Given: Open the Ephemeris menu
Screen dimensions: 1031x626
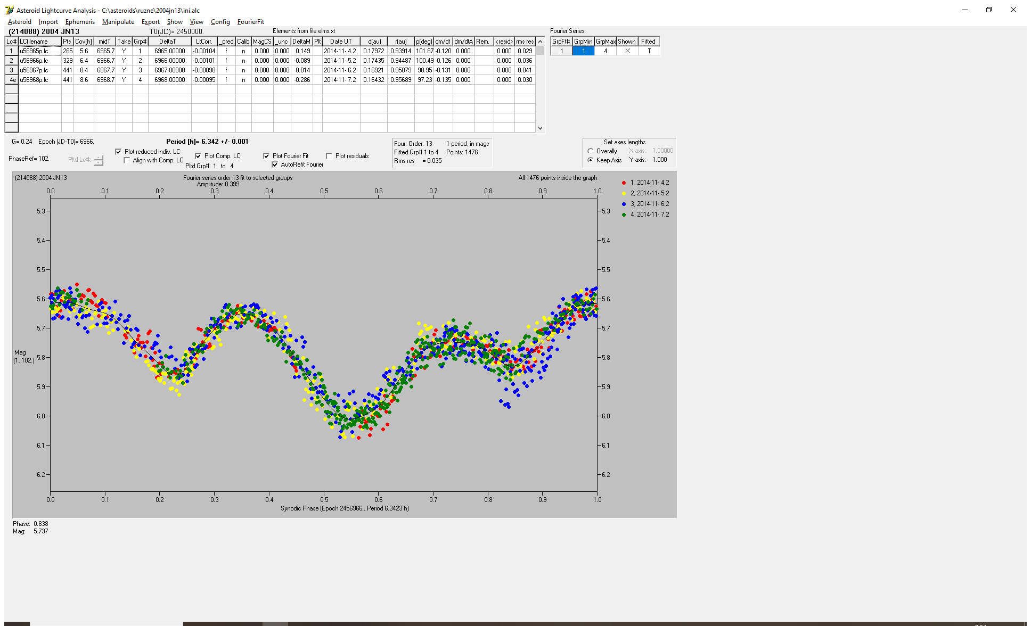Looking at the screenshot, I should coord(80,22).
